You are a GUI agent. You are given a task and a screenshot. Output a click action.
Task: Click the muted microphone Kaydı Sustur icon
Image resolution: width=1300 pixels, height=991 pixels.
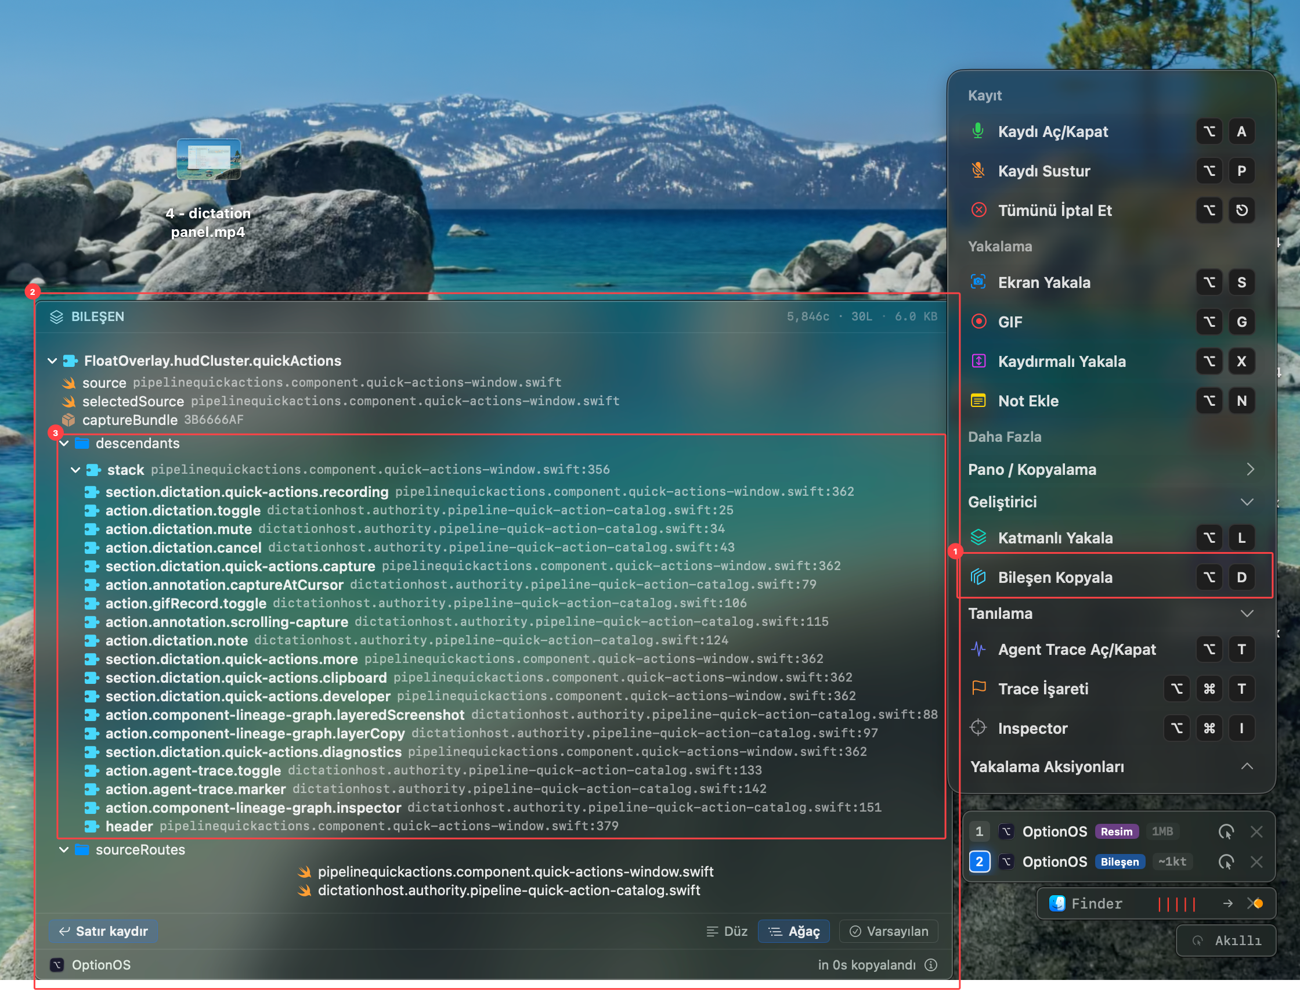tap(978, 171)
